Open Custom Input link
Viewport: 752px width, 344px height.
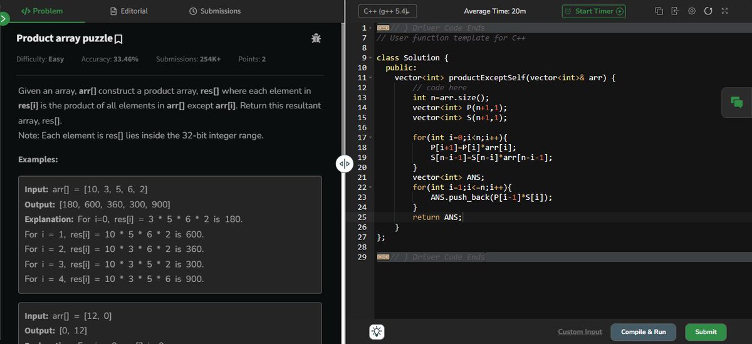point(580,332)
